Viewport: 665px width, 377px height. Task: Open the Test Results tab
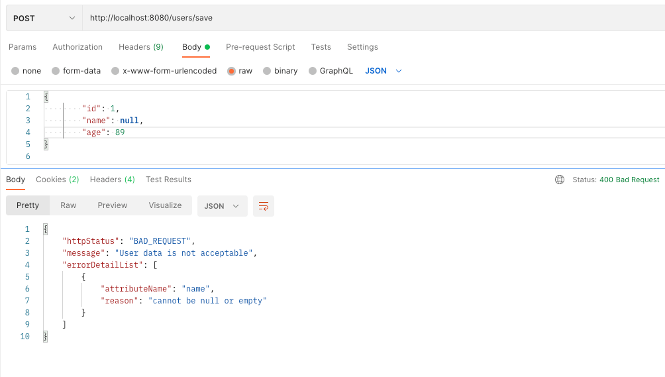(x=168, y=180)
